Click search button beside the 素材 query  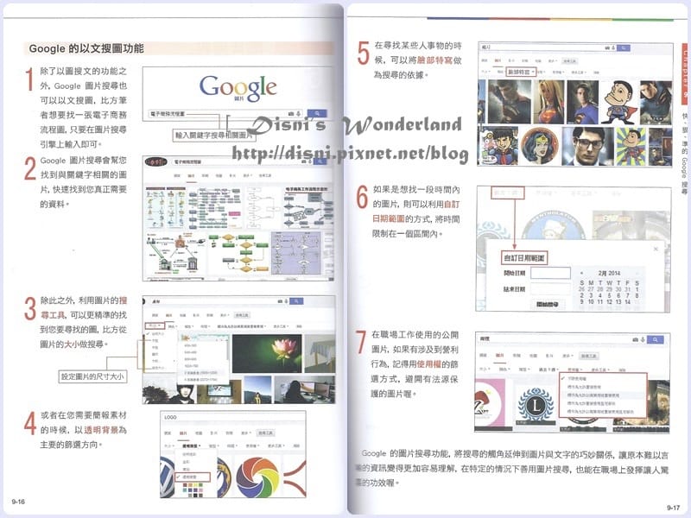(x=296, y=300)
